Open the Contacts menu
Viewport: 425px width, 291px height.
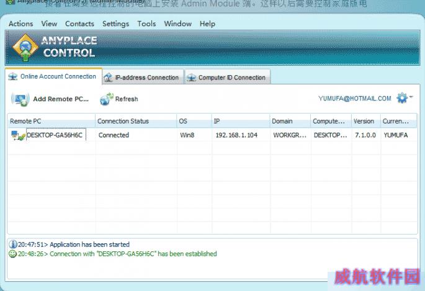[x=79, y=24]
